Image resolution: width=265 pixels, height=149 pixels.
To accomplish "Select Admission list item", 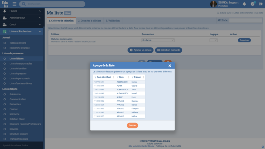I will point(15,94).
